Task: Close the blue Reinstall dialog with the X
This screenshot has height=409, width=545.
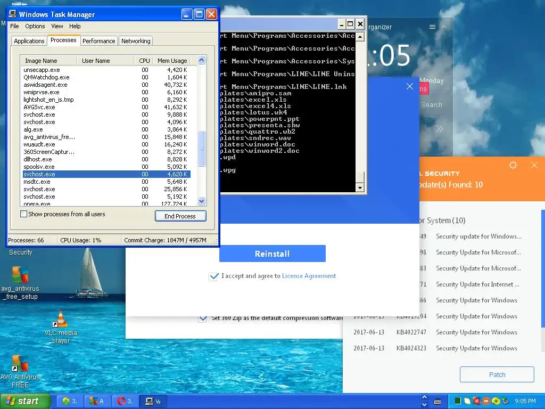Action: coord(409,86)
